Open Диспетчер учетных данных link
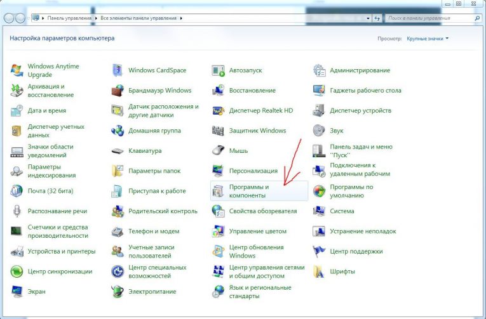Viewport: 486px width, 319px height. 56,131
